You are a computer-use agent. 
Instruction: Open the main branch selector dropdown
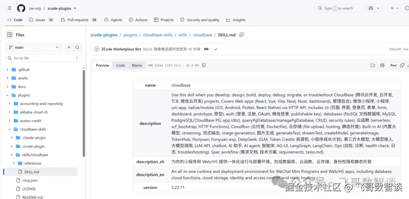34,47
